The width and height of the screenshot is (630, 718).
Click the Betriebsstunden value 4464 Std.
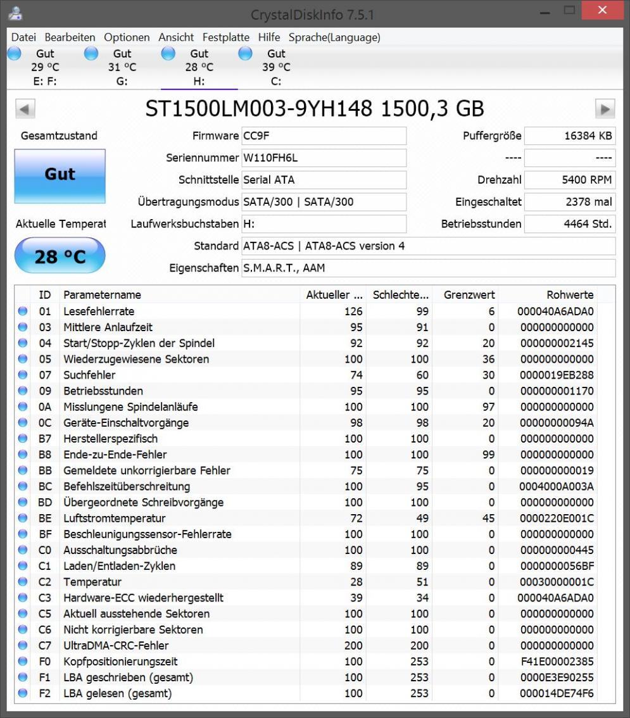[570, 224]
